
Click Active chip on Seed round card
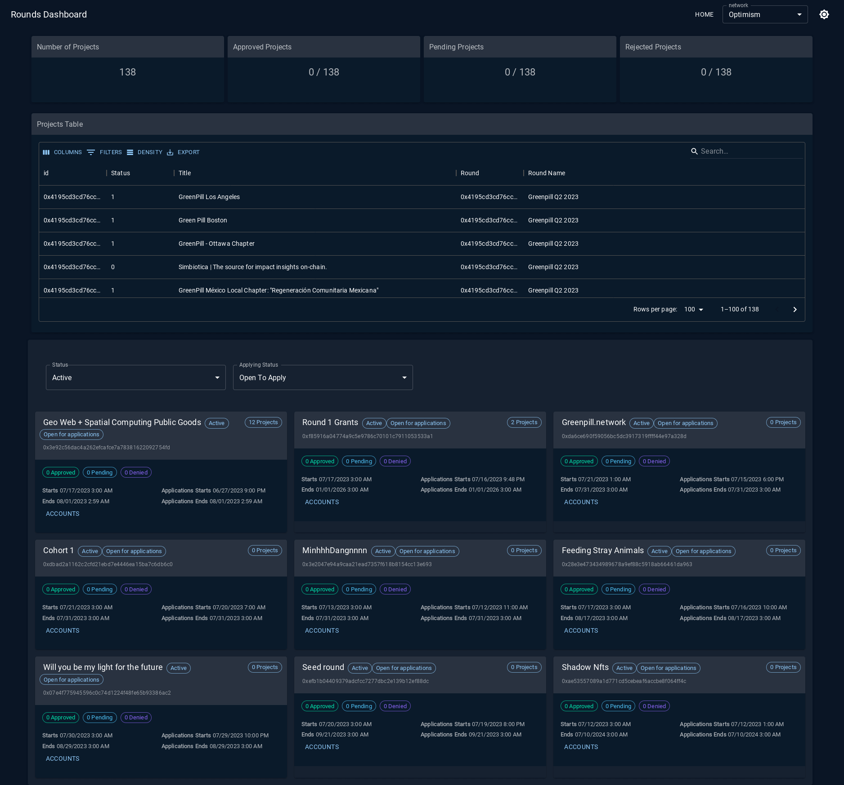click(x=360, y=668)
